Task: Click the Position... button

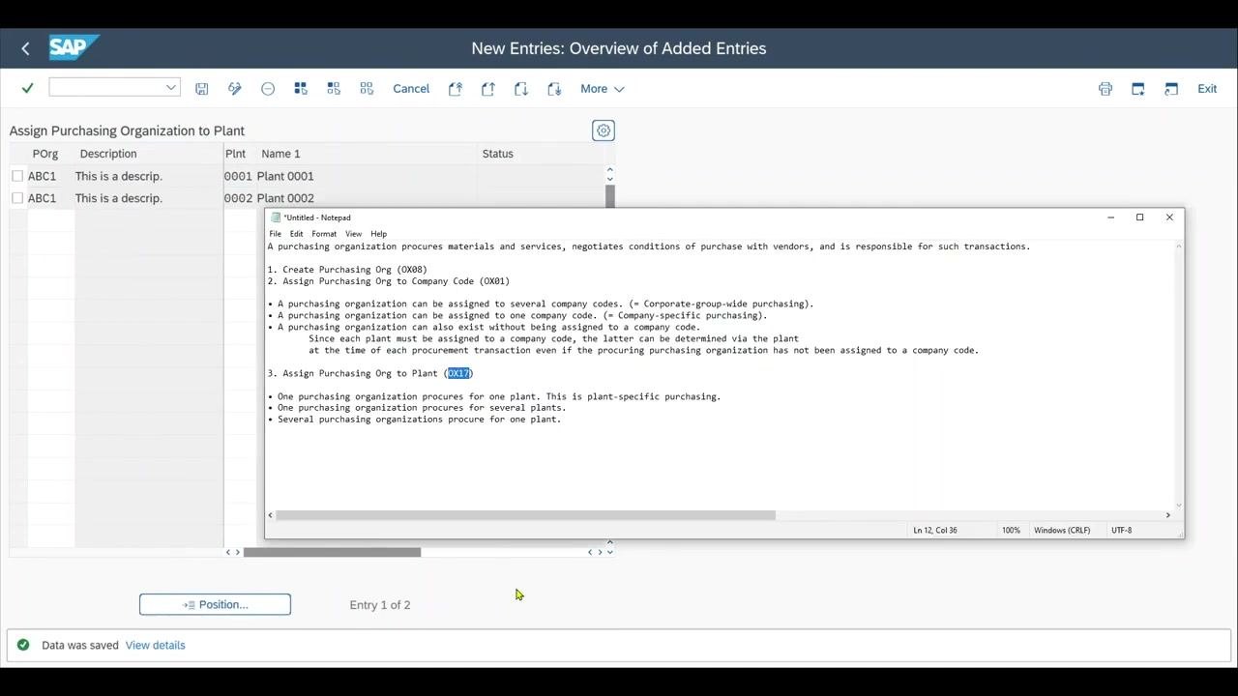Action: click(215, 604)
